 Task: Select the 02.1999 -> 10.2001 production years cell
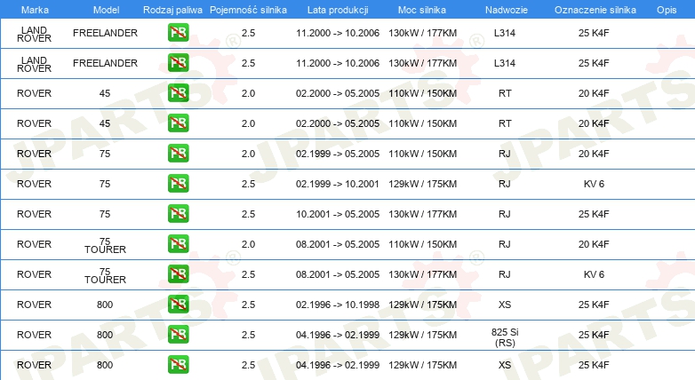point(338,184)
